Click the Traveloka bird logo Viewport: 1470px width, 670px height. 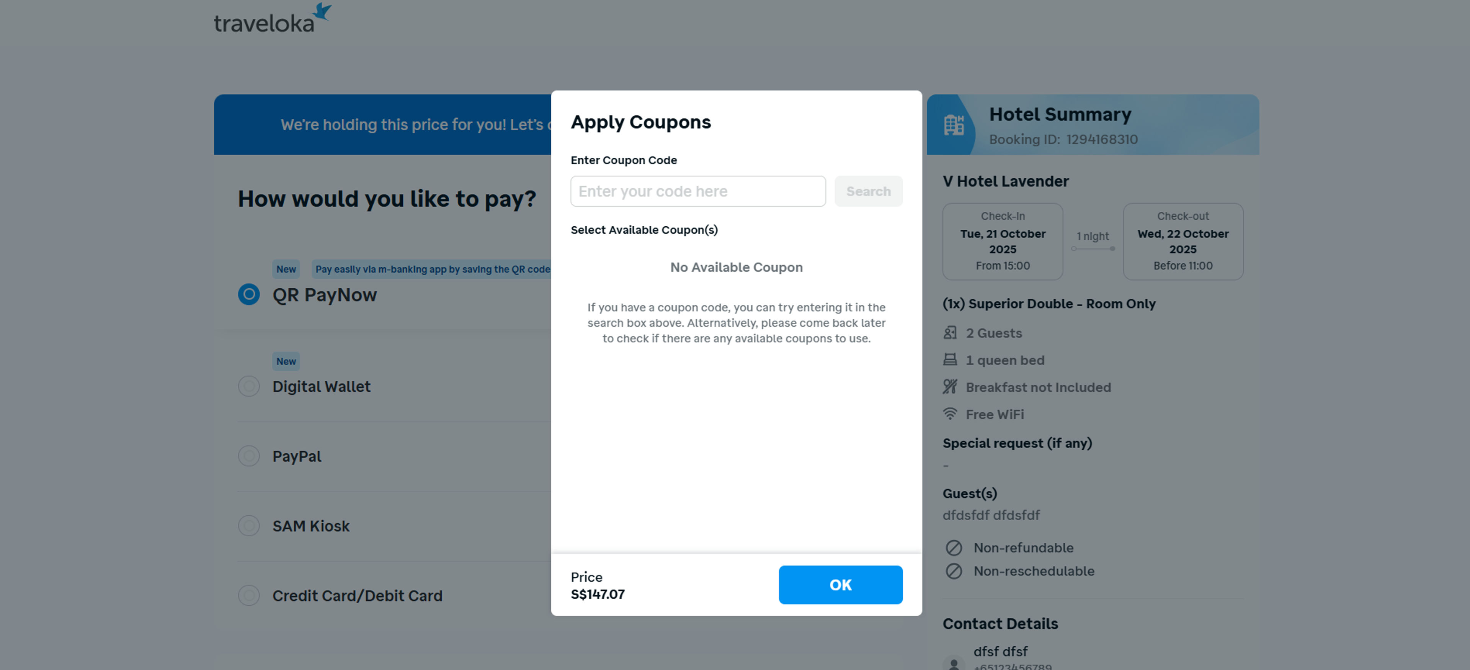[x=322, y=12]
